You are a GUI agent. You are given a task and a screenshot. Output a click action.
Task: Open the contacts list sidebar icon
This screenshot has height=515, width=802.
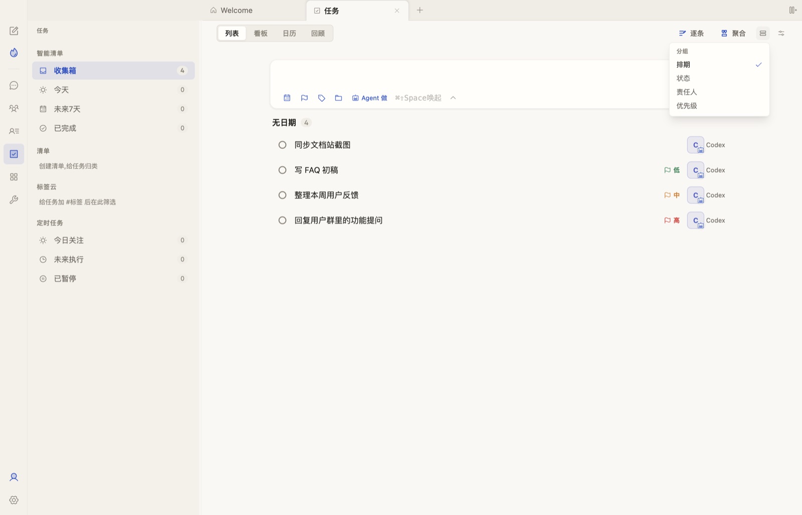pos(14,131)
